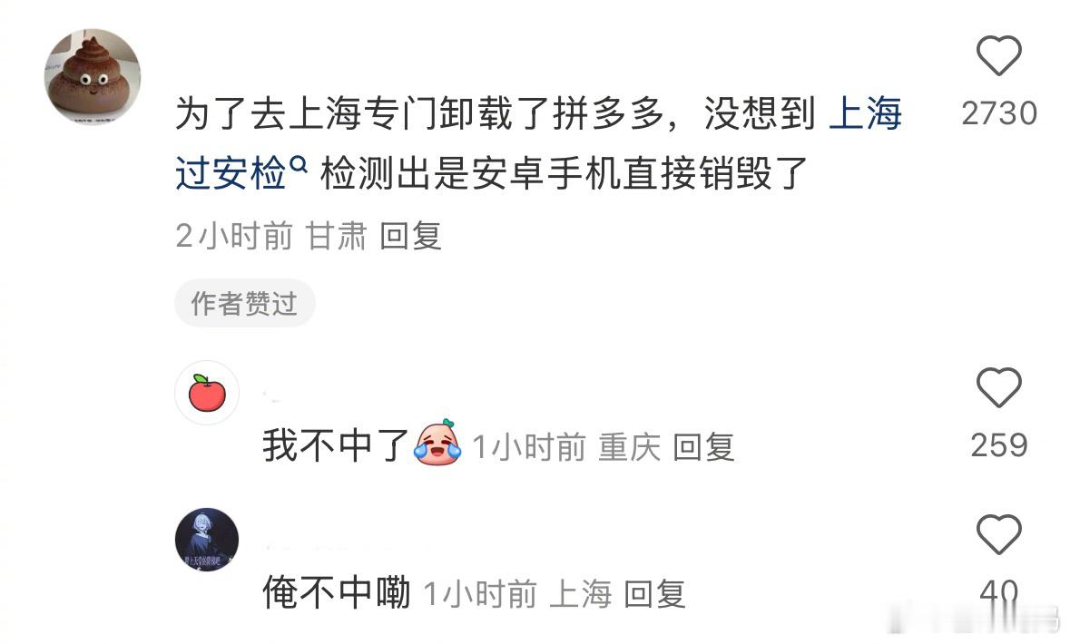This screenshot has height=644, width=1070.
Task: Tap the crying-laughing emoji sticker
Action: 437,444
